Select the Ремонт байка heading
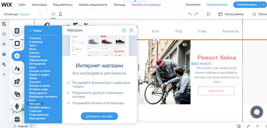The width and height of the screenshot is (267, 128). (217, 58)
